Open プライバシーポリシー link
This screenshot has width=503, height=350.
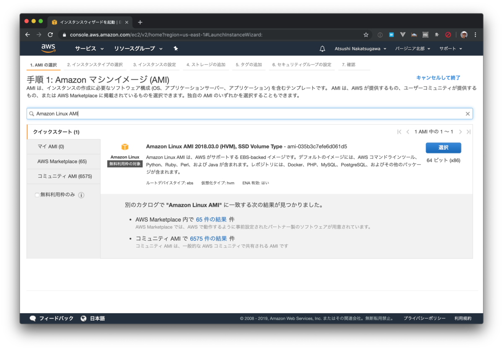tap(425, 319)
